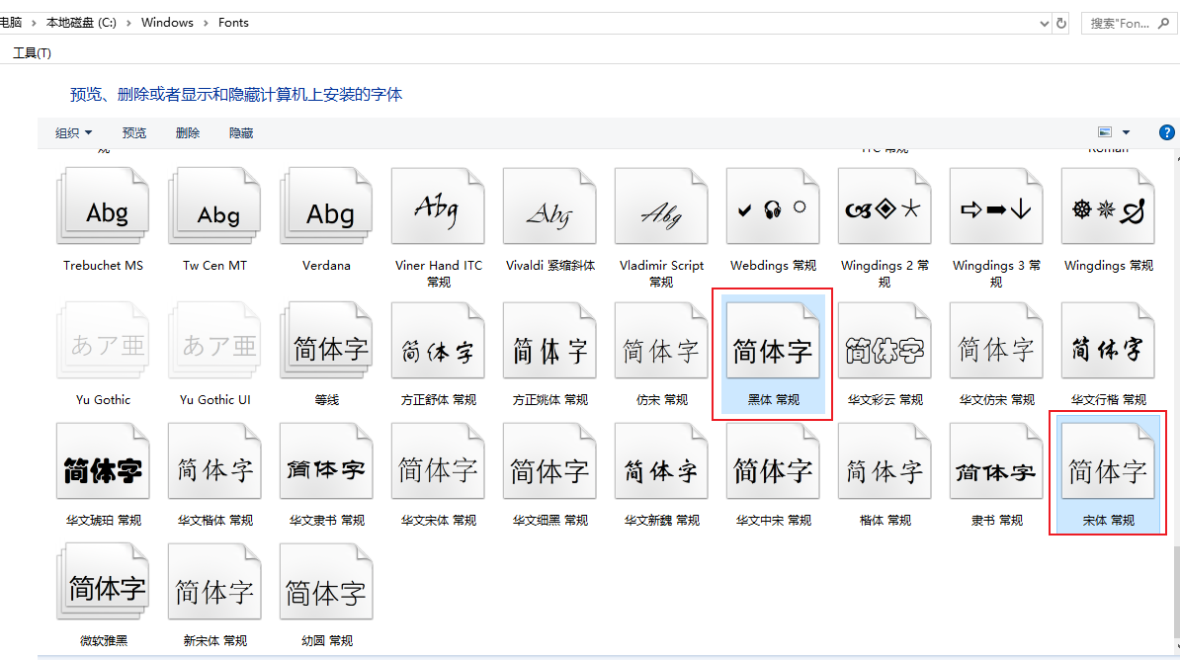Select the 华文彩云 font icon

[885, 341]
